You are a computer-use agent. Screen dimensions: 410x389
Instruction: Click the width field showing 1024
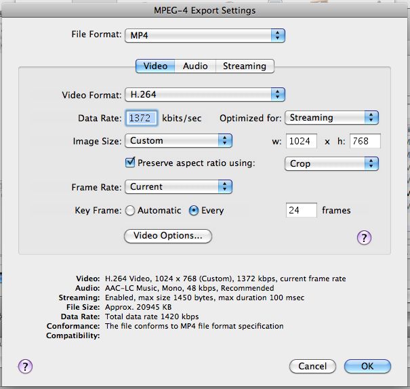[302, 141]
